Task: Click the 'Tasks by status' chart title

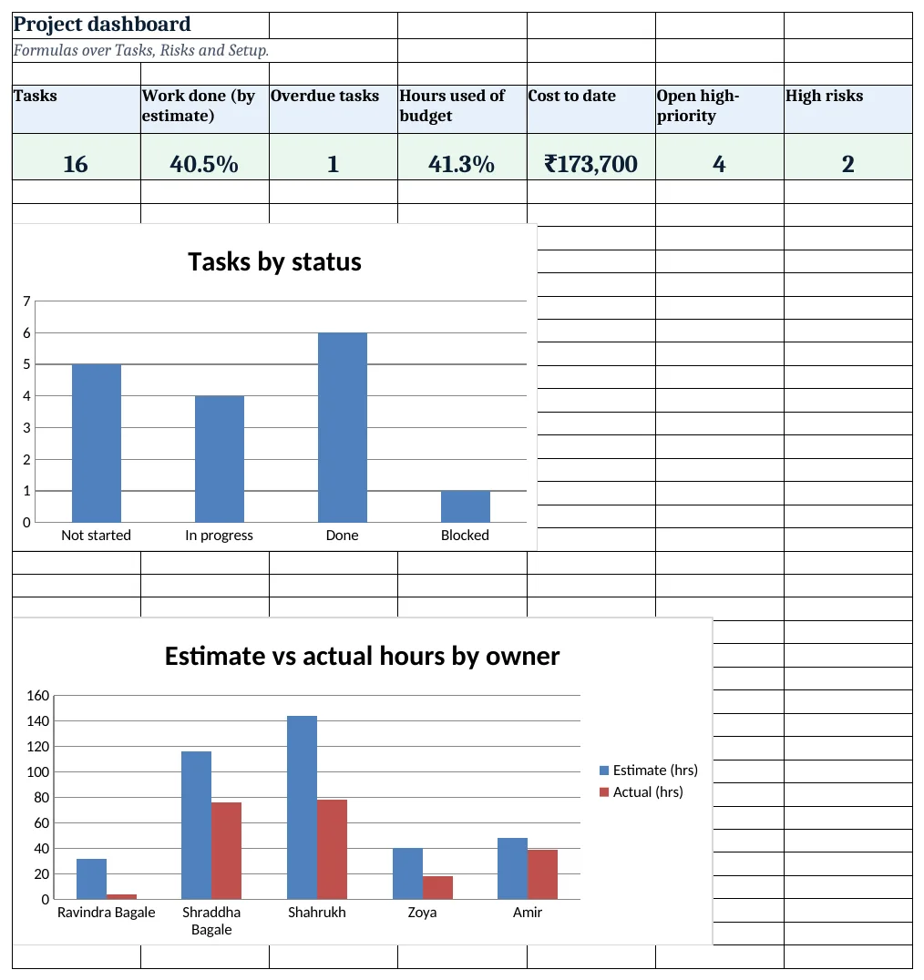Action: pos(274,262)
